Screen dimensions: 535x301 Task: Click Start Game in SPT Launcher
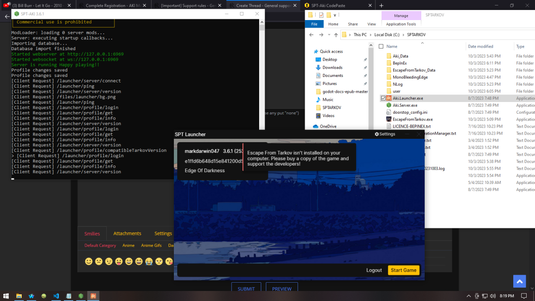pos(403,270)
